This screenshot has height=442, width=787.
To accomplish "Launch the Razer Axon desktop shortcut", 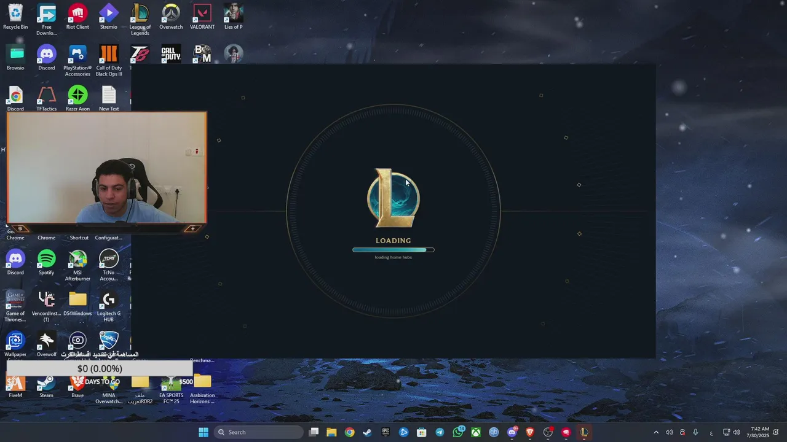I will (77, 98).
